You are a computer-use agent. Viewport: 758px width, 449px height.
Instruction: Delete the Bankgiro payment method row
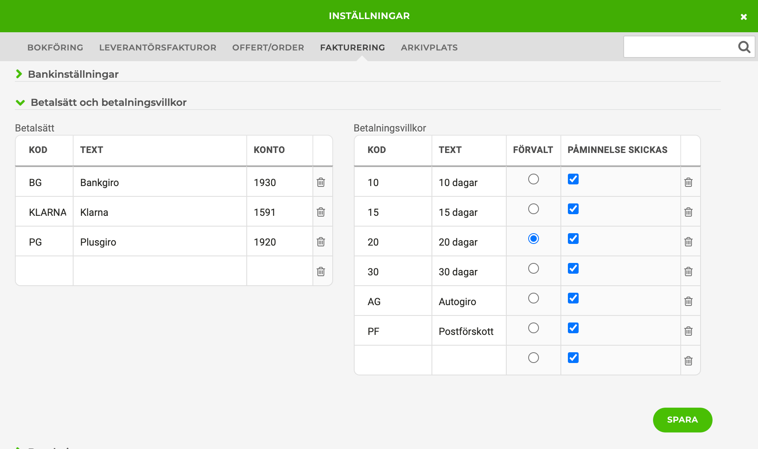(x=321, y=182)
